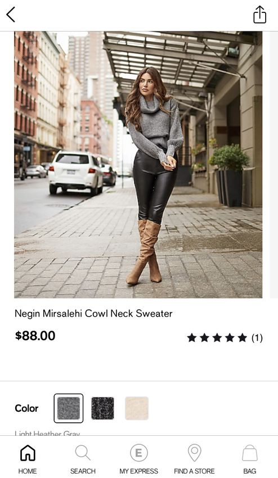Open the (1) review count link
The height and width of the screenshot is (478, 278).
tap(257, 338)
